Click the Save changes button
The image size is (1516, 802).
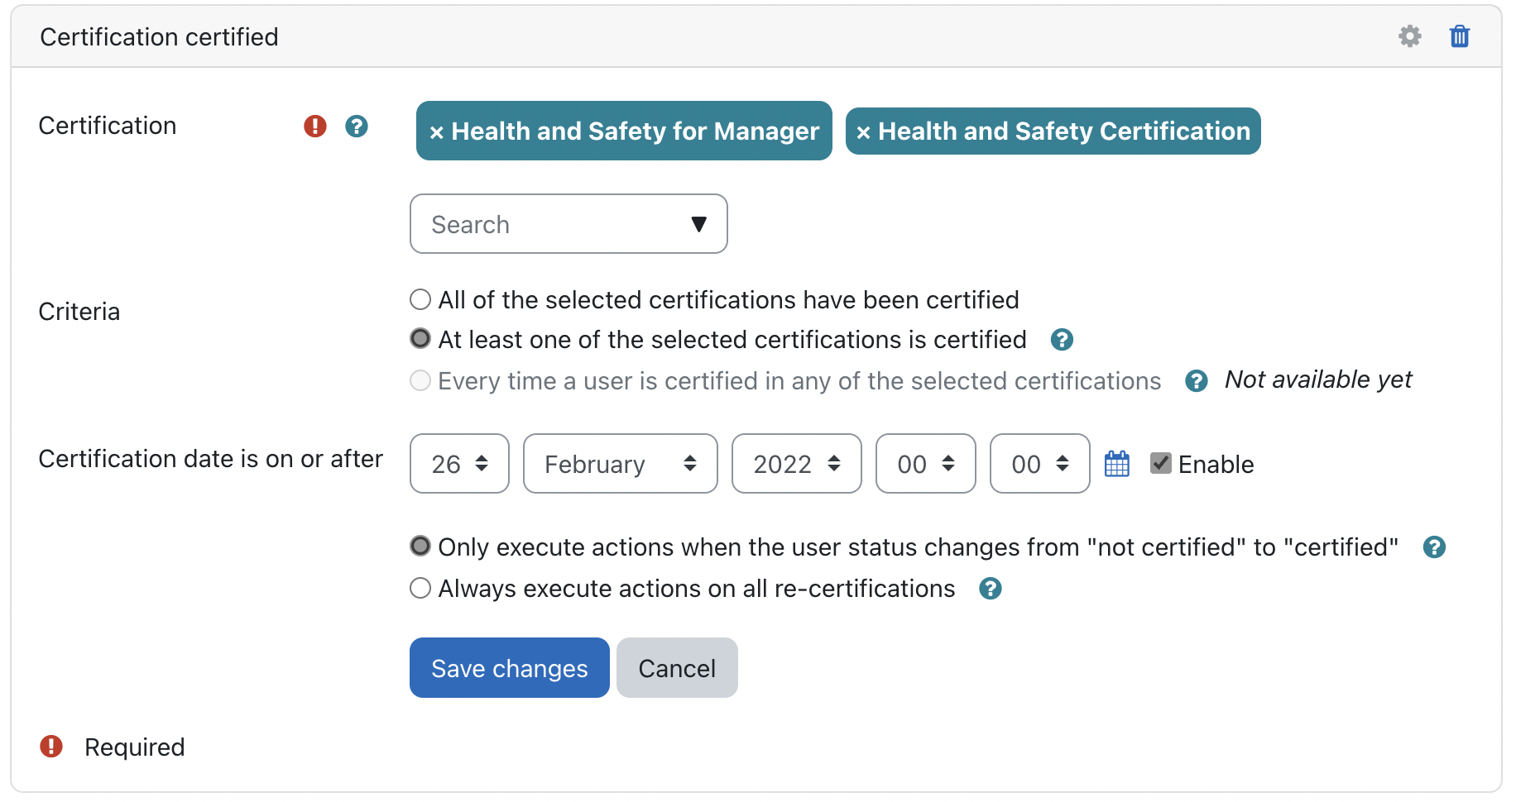[x=509, y=668]
